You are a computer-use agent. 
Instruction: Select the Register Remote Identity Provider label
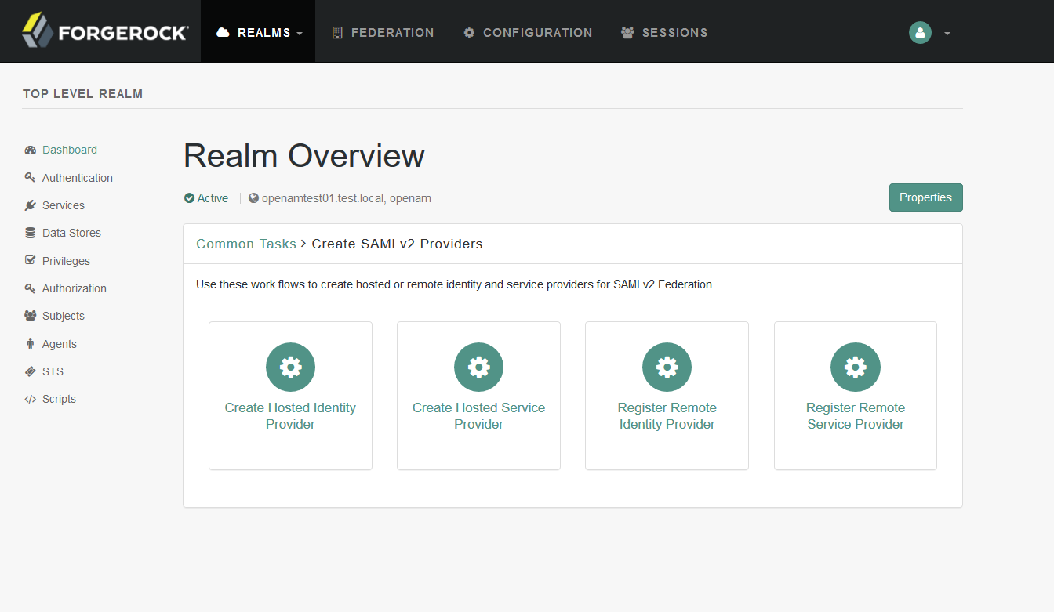[667, 416]
